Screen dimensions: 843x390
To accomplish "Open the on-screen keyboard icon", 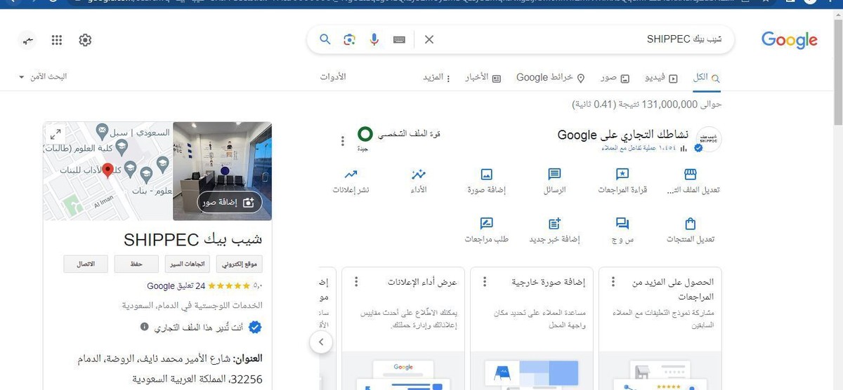I will [x=399, y=39].
